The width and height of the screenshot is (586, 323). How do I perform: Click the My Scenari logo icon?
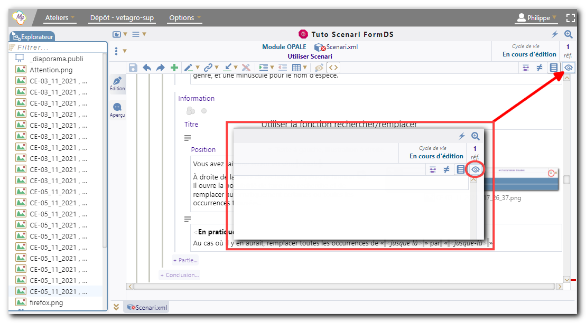(19, 17)
